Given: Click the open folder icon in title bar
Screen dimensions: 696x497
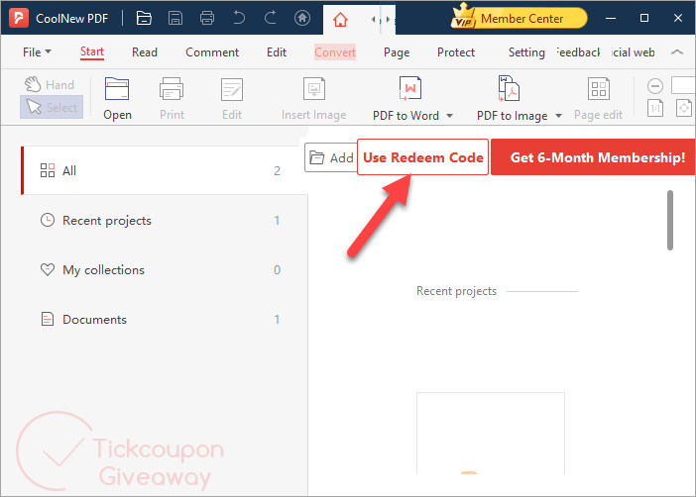Looking at the screenshot, I should [144, 18].
